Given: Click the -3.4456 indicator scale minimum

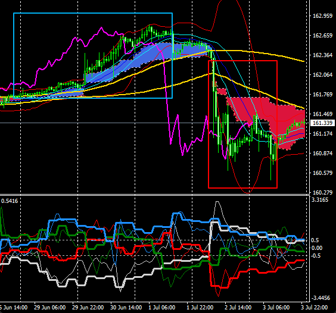Looking at the screenshot, I should coord(321,298).
